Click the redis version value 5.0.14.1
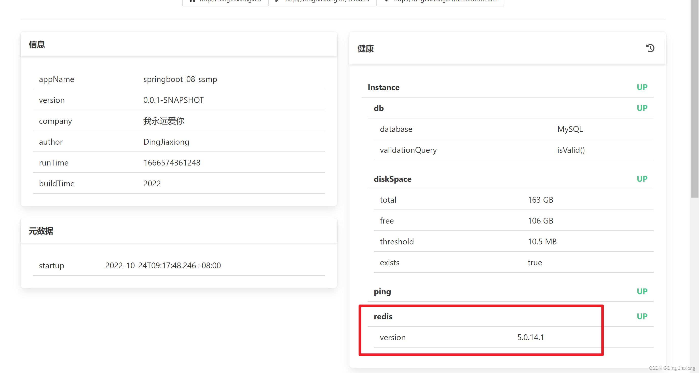699x373 pixels. click(530, 337)
